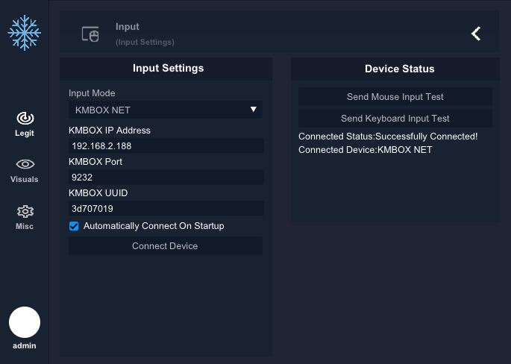Screen dimensions: 511x364
Task: Click Send Mouse Input Test button
Action: (395, 96)
